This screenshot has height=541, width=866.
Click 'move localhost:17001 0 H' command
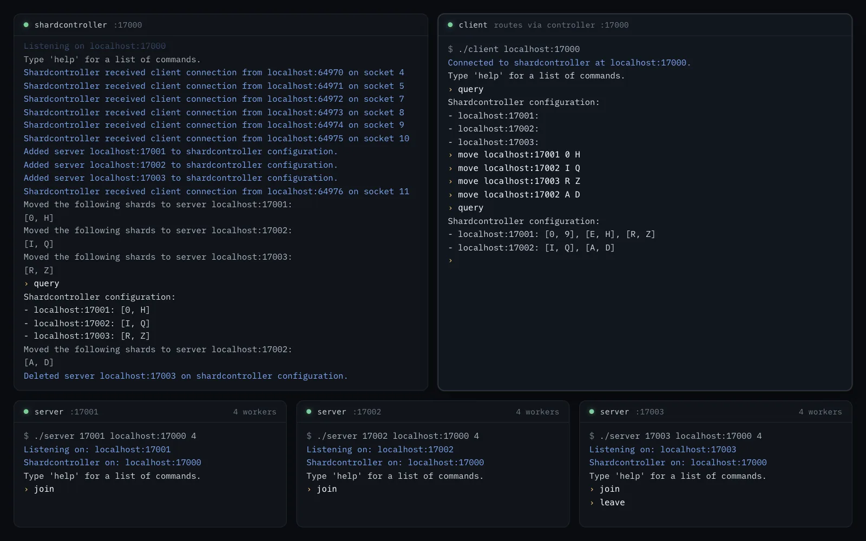click(x=514, y=155)
